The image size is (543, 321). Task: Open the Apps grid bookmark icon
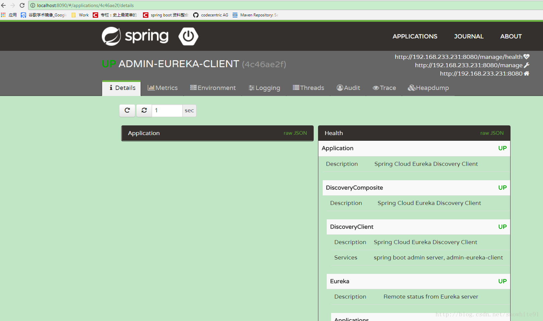(3, 15)
